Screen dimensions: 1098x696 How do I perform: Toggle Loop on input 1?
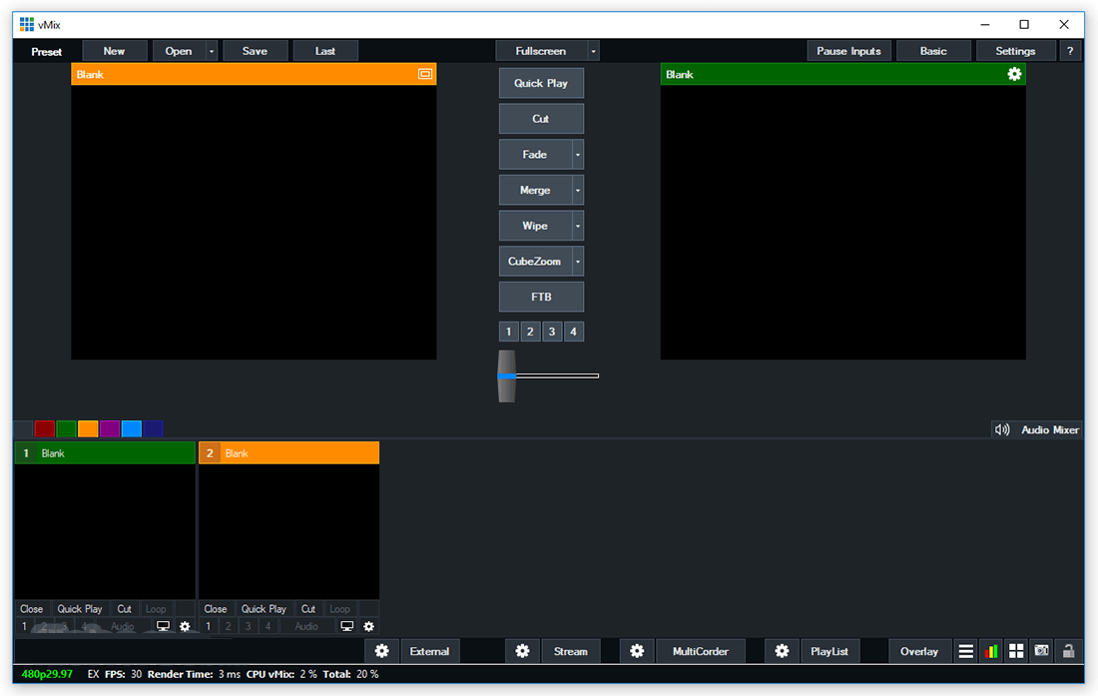coord(156,609)
